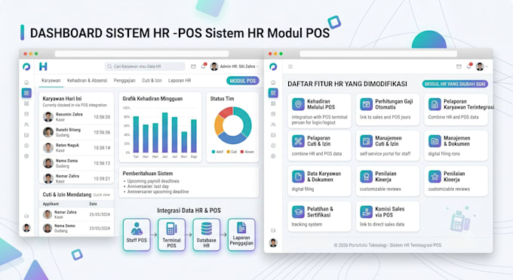The height and width of the screenshot is (280, 513).
Task: Open Manajemen & Dokumen feature card
Action: point(456,146)
